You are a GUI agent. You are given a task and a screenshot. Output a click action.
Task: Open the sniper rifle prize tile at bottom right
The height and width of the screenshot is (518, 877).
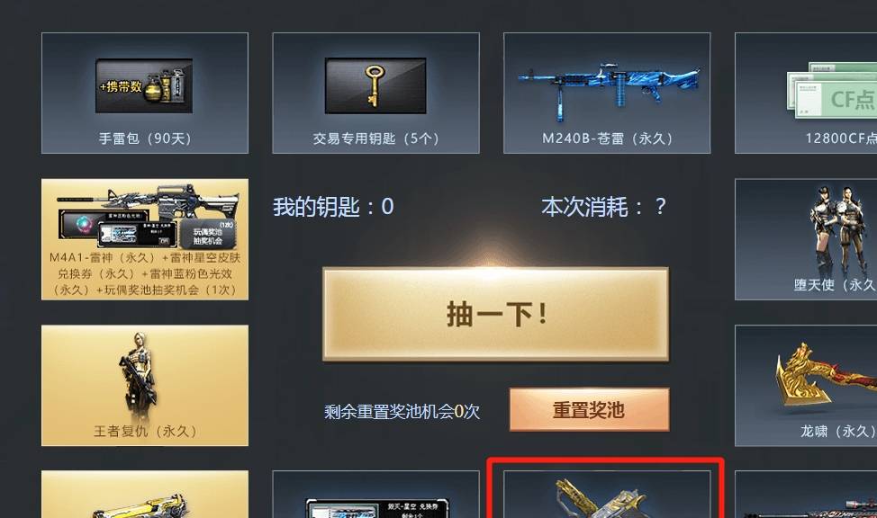click(806, 494)
